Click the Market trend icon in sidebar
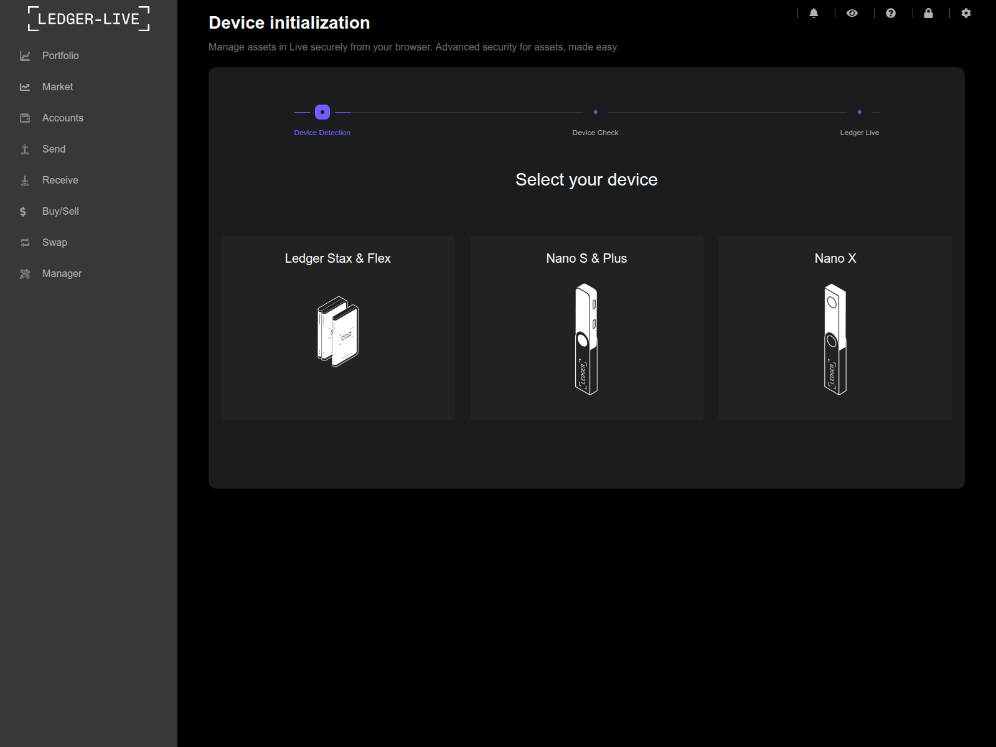996x747 pixels. (25, 87)
